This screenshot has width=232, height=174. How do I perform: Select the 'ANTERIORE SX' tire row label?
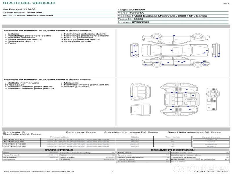coord(14,142)
